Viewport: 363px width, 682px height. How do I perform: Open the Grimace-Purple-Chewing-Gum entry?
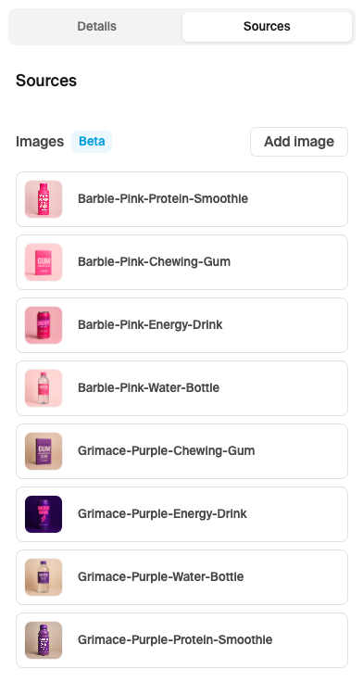pos(181,451)
